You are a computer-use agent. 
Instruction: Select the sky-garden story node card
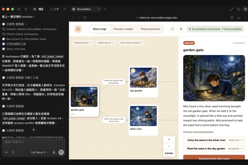[x=143, y=82]
